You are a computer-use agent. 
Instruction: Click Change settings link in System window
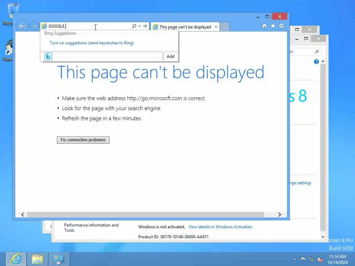click(x=301, y=183)
